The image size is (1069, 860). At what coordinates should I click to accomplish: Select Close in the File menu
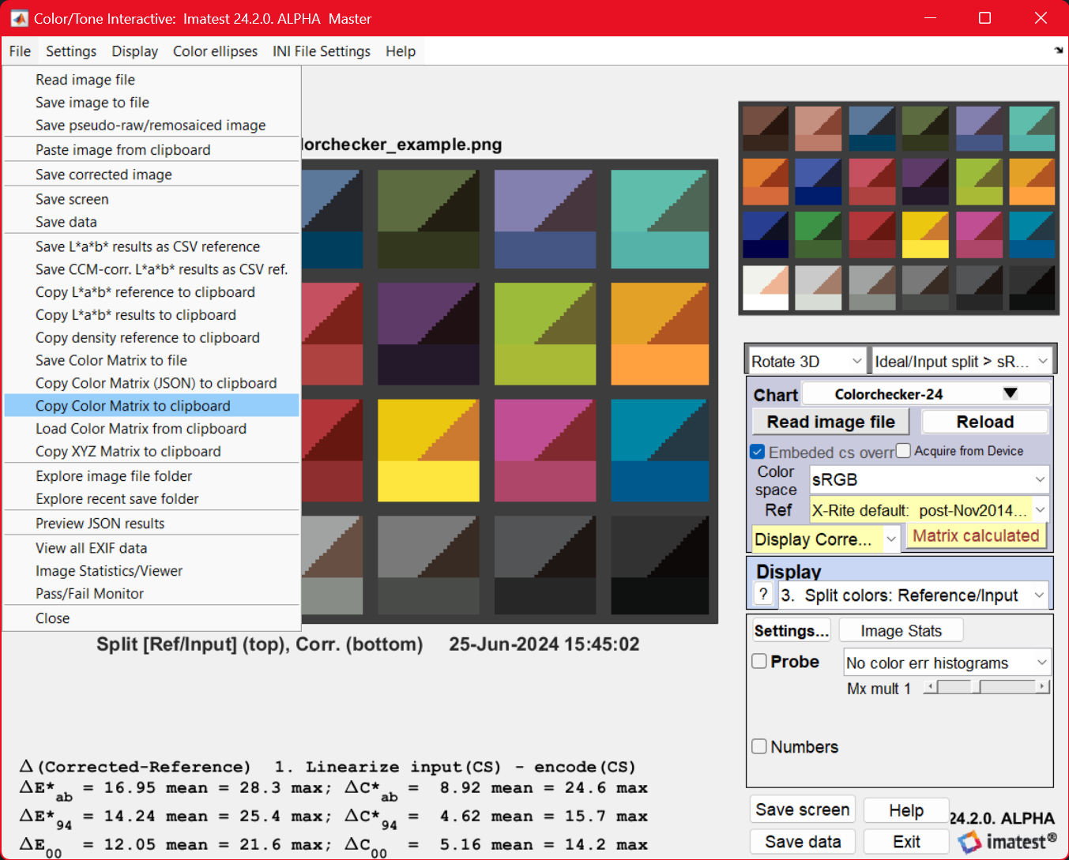click(x=152, y=618)
